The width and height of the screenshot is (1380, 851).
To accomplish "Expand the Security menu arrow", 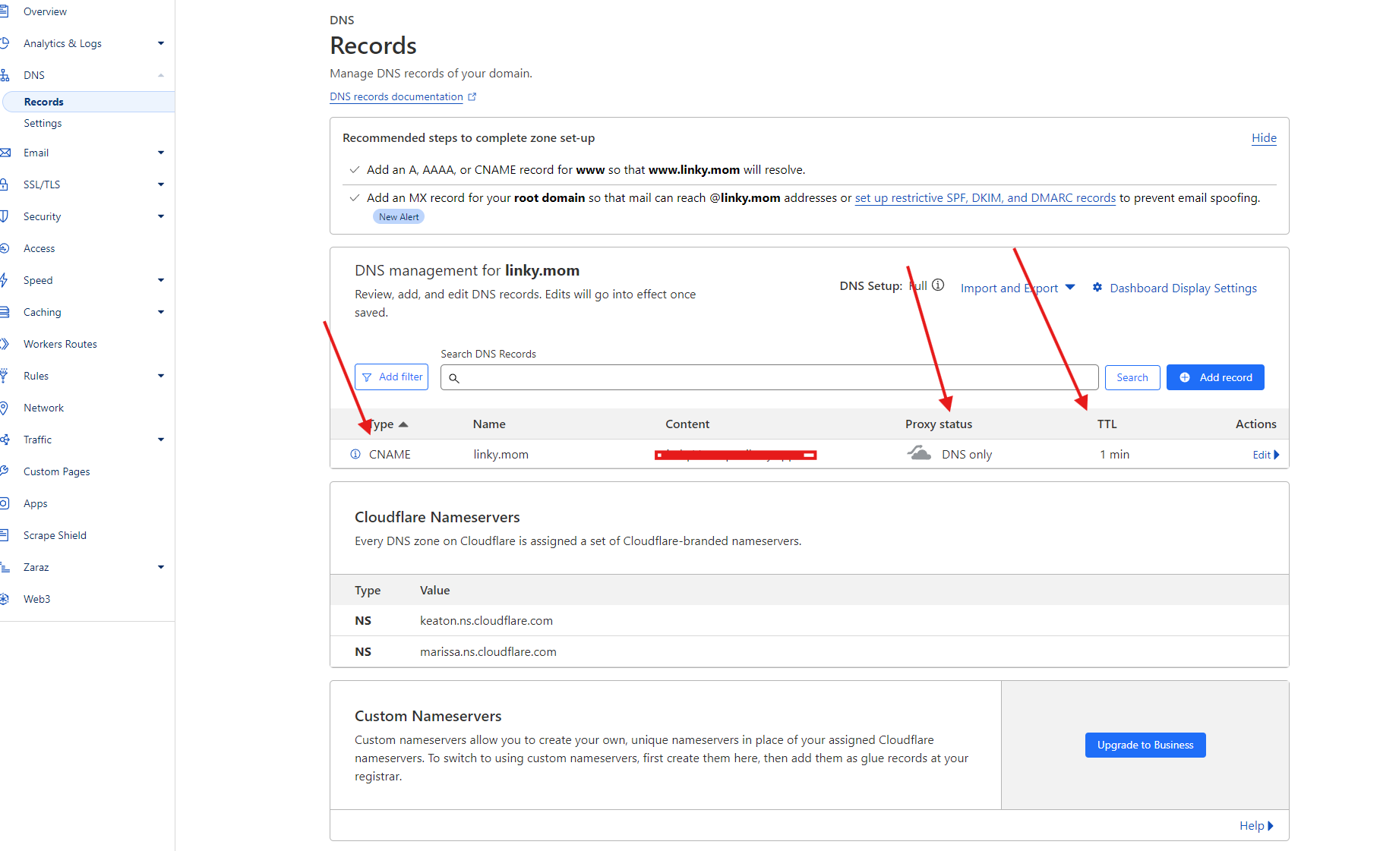I will 161,216.
